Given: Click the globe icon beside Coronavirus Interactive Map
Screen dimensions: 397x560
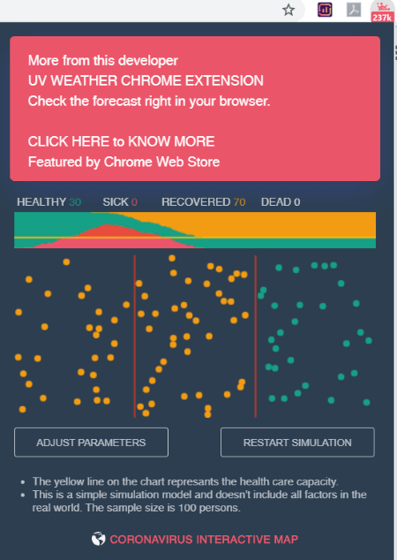Looking at the screenshot, I should click(99, 539).
